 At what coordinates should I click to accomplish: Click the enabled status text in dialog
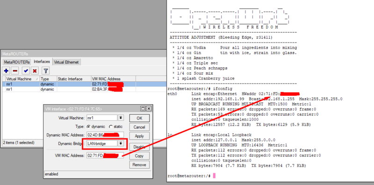coord(51,174)
